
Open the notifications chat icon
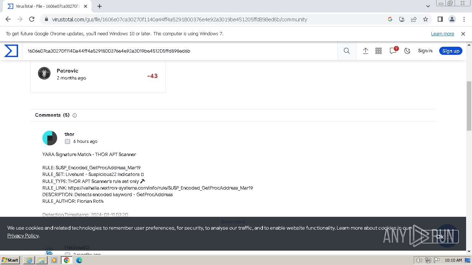pos(393,51)
